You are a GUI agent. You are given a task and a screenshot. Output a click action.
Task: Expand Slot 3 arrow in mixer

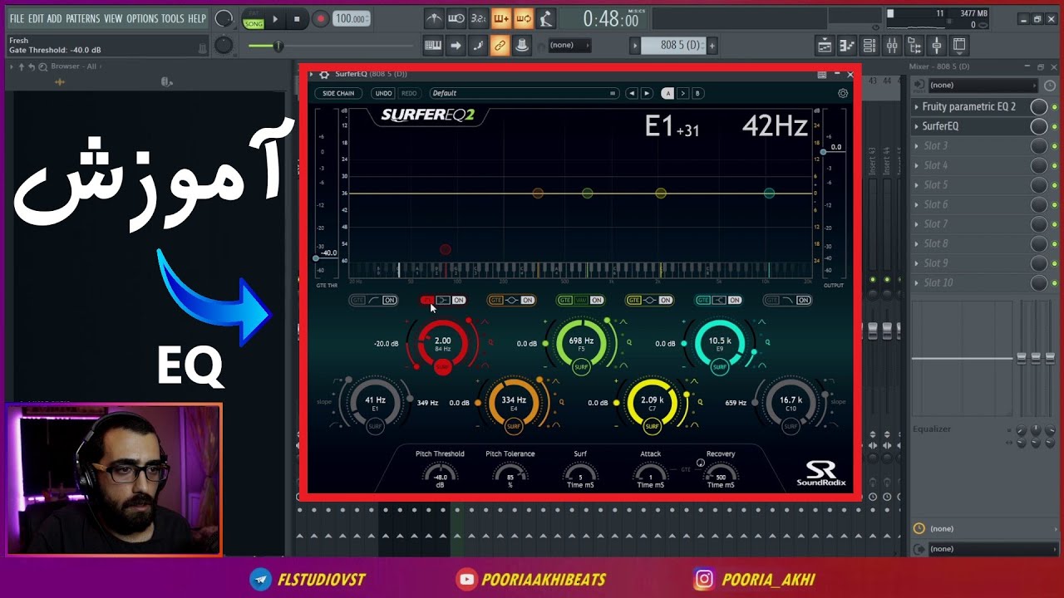coord(916,145)
